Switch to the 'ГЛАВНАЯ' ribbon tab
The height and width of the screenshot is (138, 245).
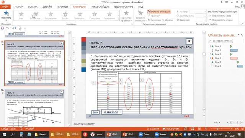18,7
